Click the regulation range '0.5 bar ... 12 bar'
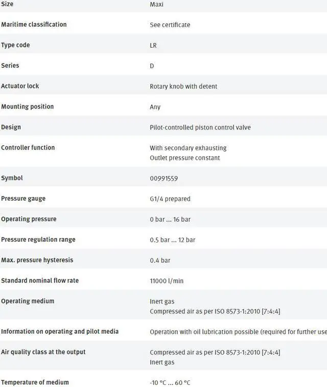The image size is (327, 387). (x=173, y=240)
